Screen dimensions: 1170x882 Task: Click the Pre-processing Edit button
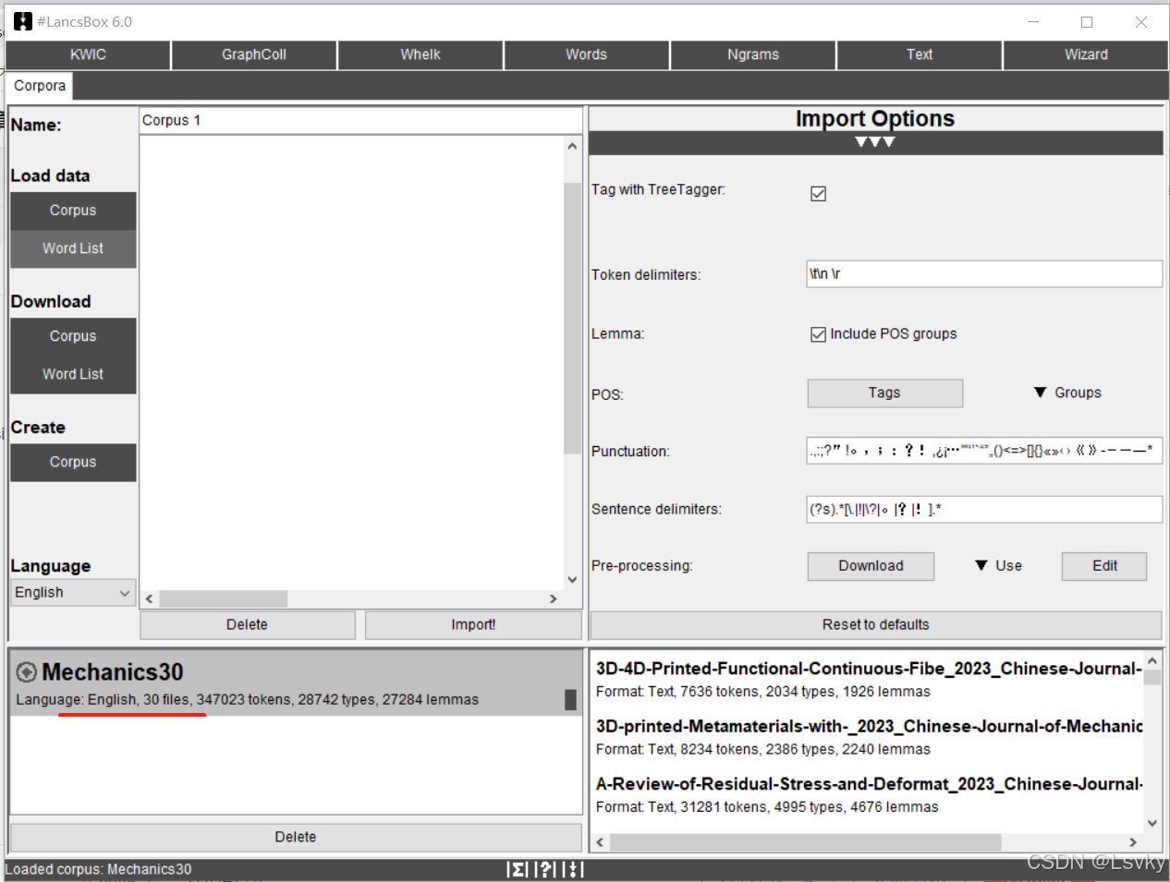(1104, 566)
